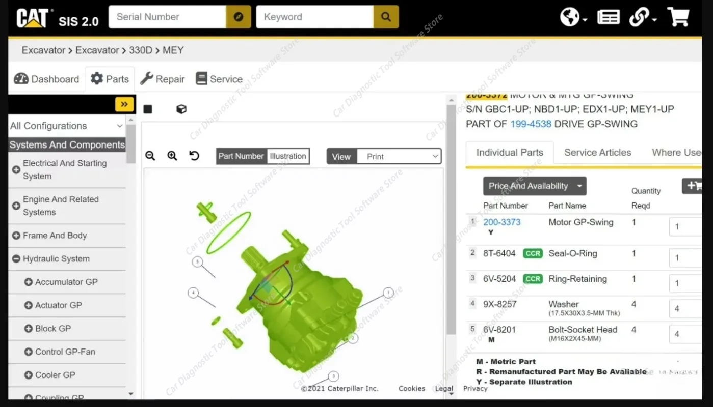Expand Control GP-Fan item
This screenshot has width=713, height=407.
29,352
